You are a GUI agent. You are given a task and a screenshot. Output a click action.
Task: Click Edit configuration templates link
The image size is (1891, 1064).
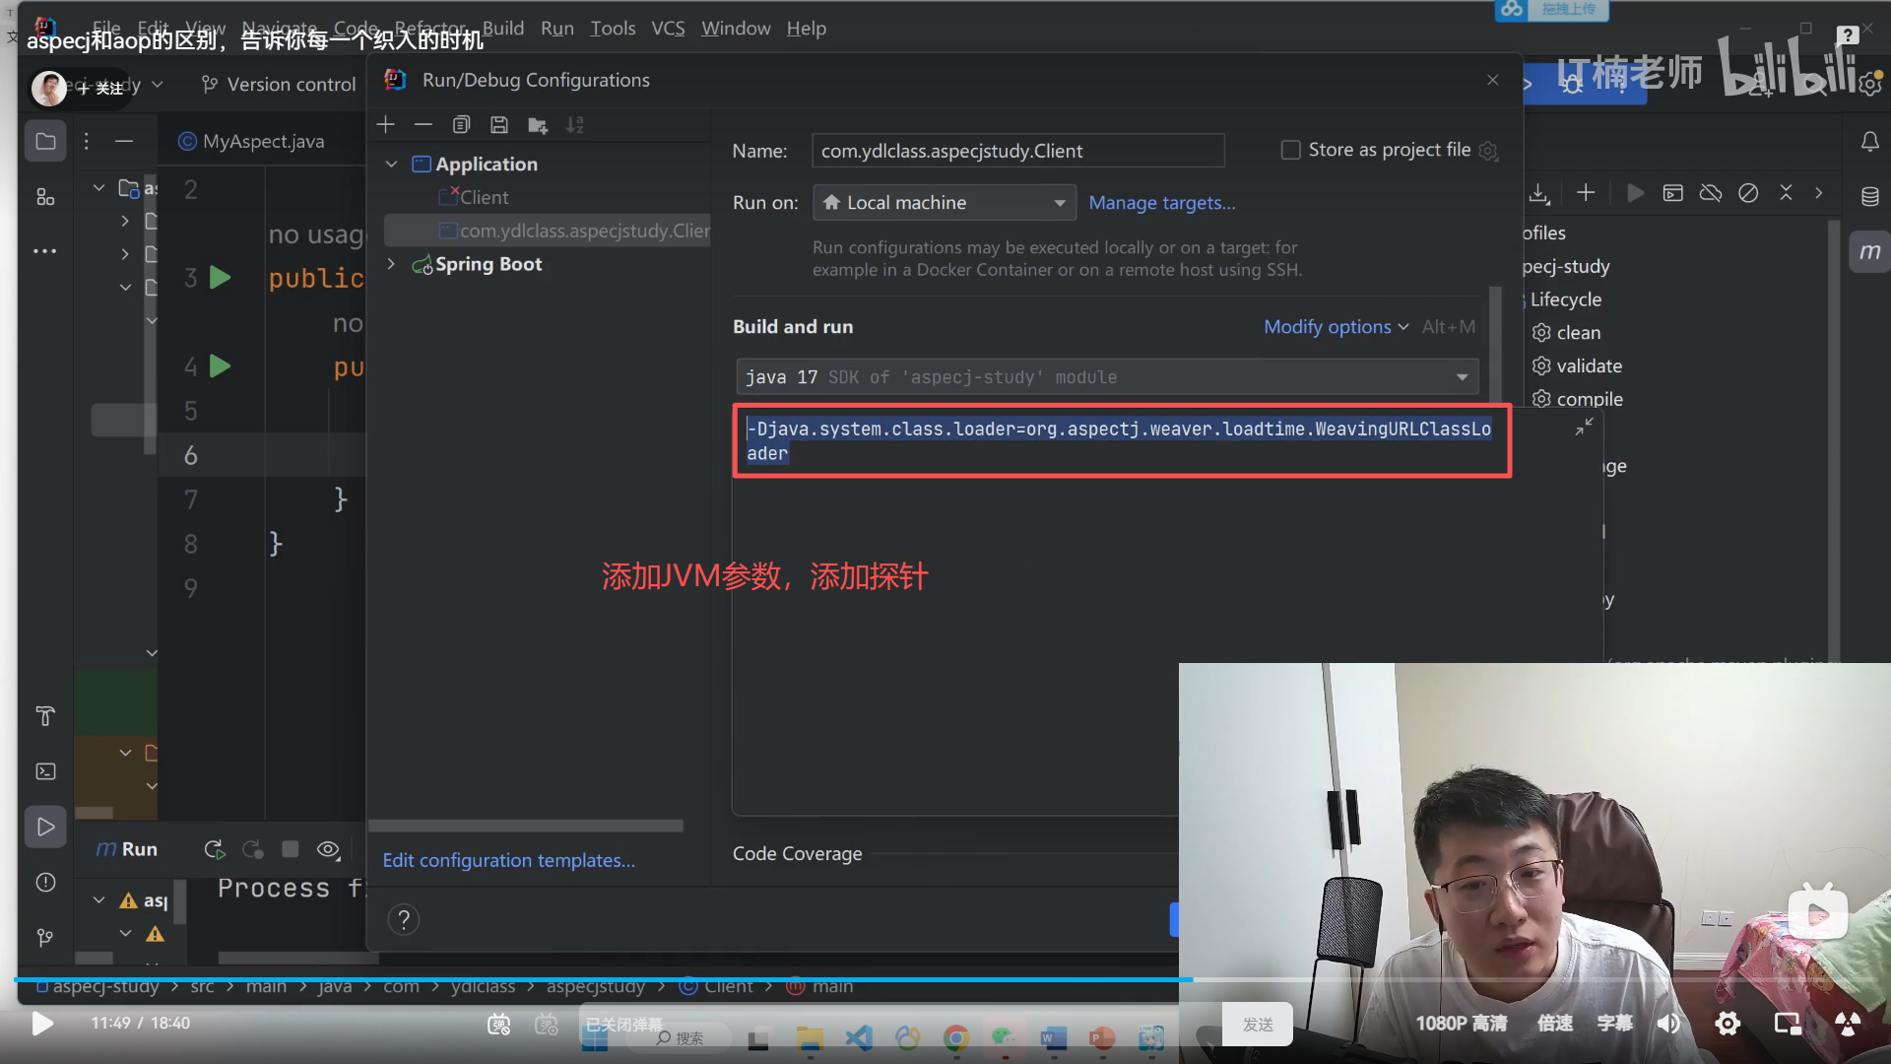508,860
